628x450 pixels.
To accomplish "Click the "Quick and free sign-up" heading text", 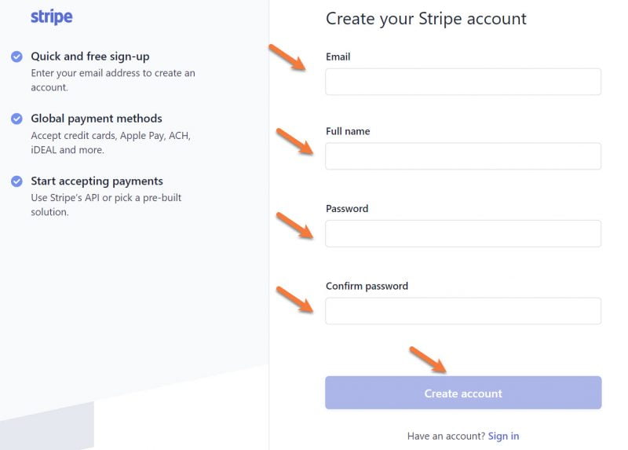I will click(x=89, y=57).
